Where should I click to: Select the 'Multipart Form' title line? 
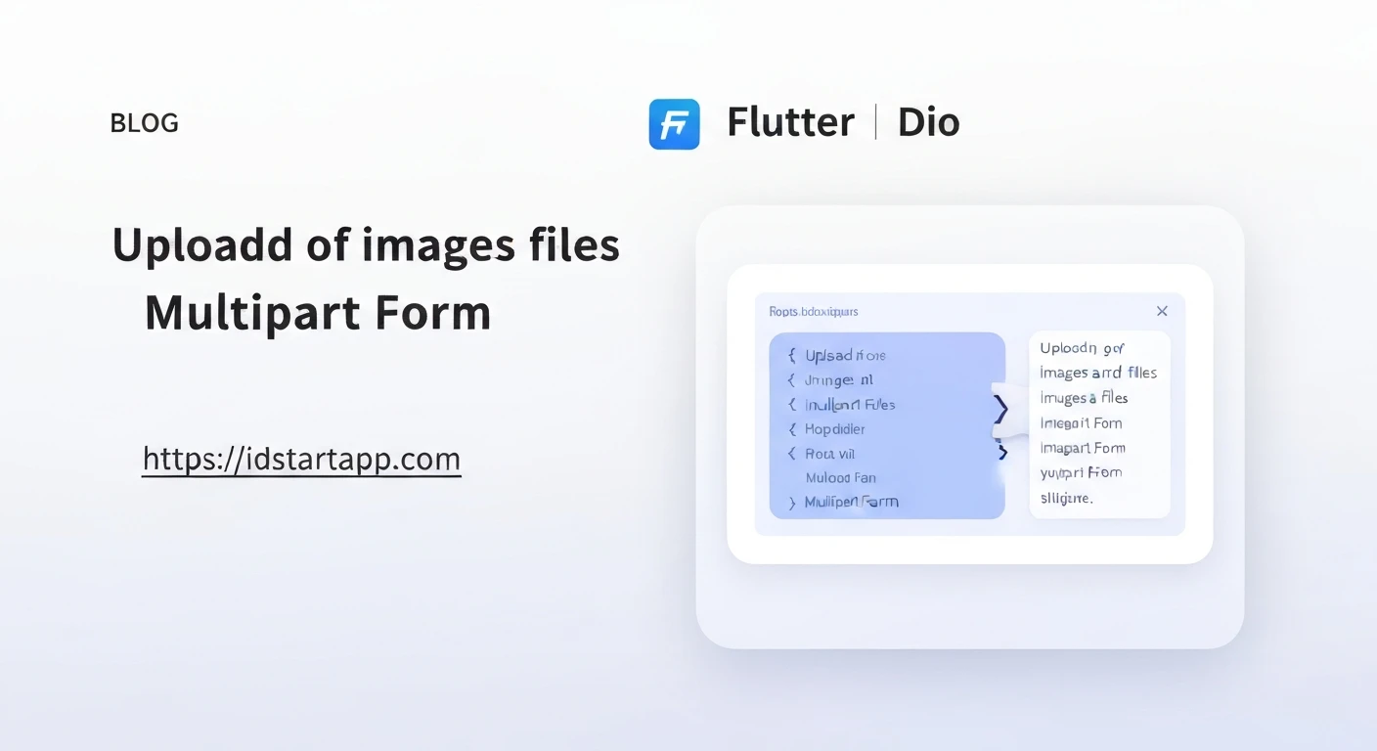(318, 314)
